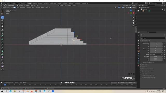Open the Опции options dropdown
The height and width of the screenshot is (93, 166).
pyautogui.click(x=134, y=5)
